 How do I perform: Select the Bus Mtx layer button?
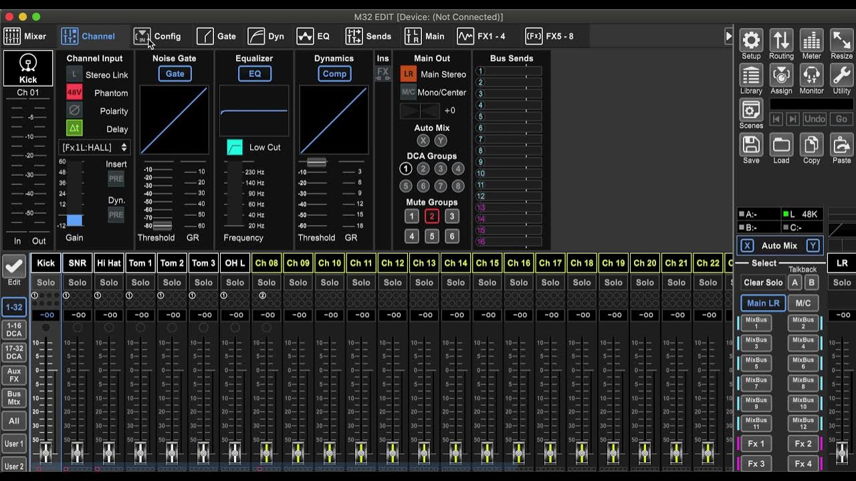point(14,398)
